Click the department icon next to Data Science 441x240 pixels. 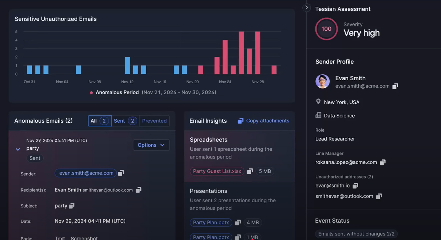pyautogui.click(x=318, y=115)
